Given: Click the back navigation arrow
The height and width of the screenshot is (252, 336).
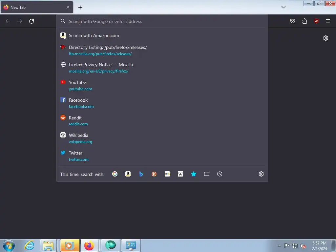Looking at the screenshot, I should (x=8, y=21).
